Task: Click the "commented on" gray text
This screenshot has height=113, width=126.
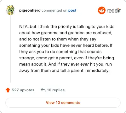Action: [54, 10]
